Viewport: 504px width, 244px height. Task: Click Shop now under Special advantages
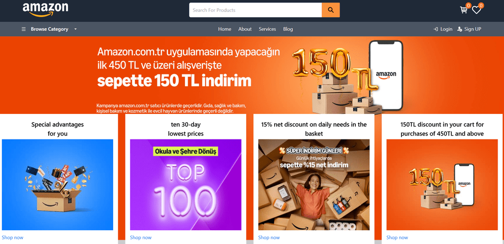coord(12,238)
